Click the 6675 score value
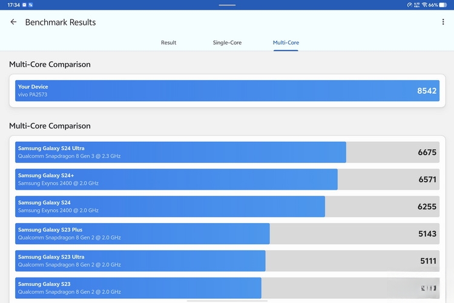Screen dimensions: 454x303 tap(427, 152)
